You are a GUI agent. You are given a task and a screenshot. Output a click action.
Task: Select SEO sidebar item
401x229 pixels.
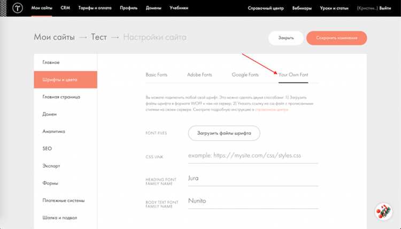(x=65, y=148)
